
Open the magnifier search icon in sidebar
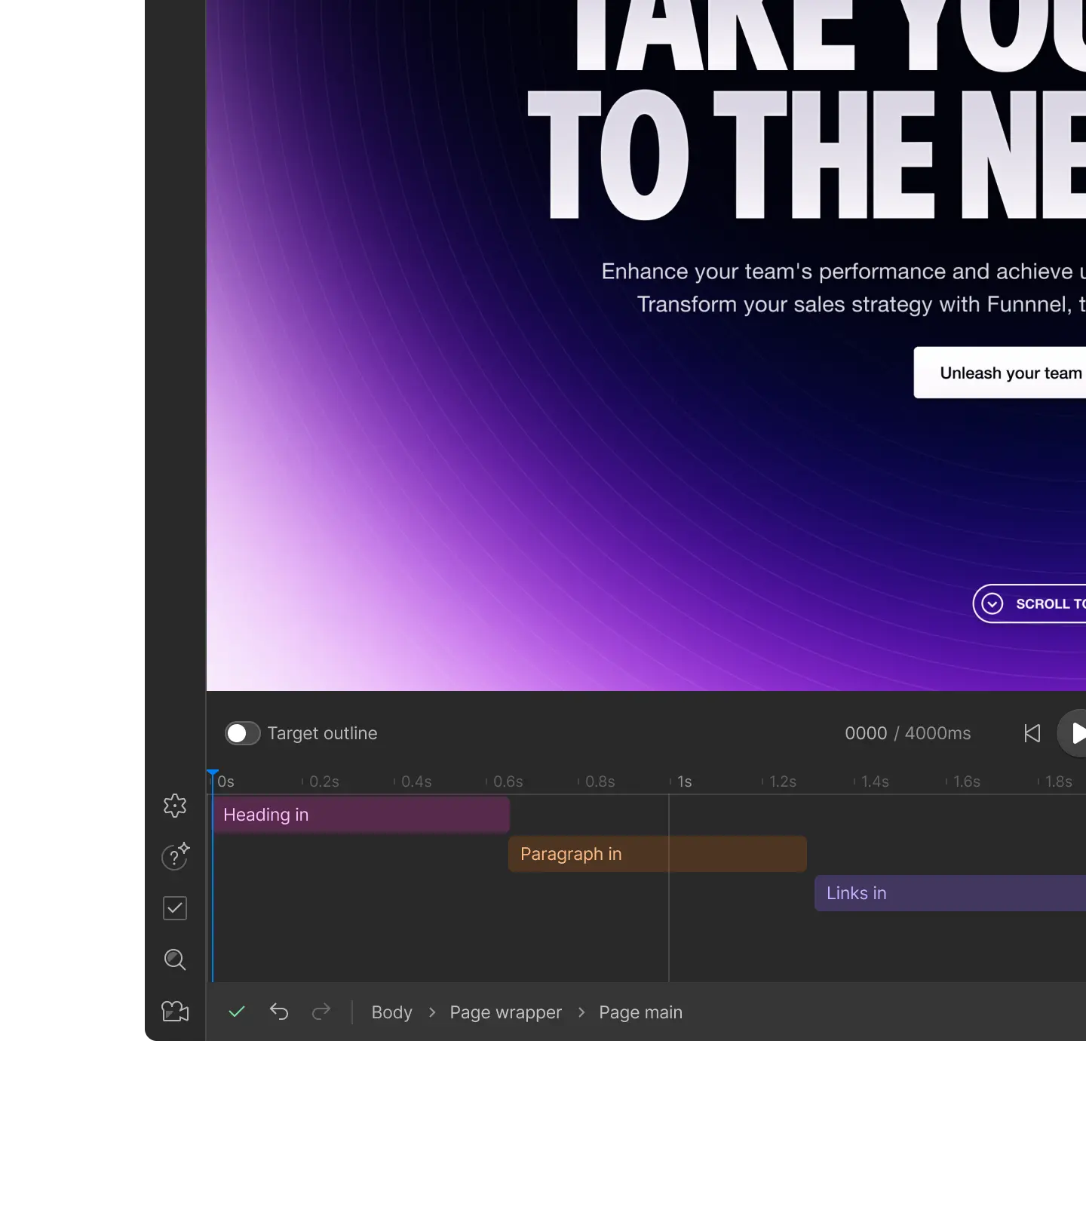pos(175,959)
